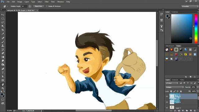Select the Smudge tool
199x112 pixels.
(3, 61)
